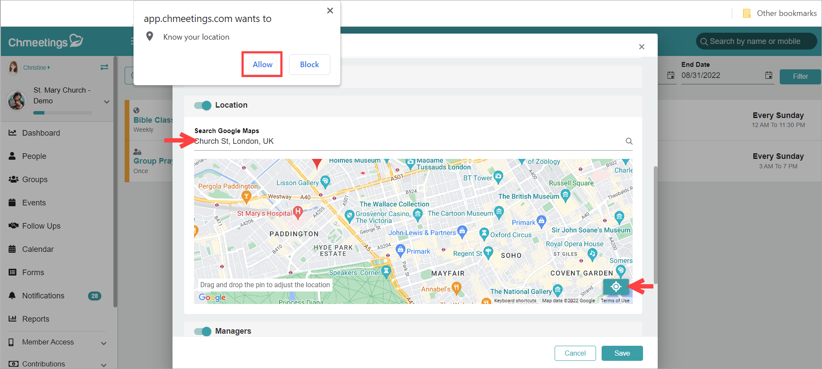Click the dialog vertical scrollbar

656,224
